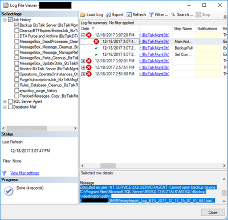The width and height of the screenshot is (228, 220).
Task: Click the Load Log folder icon
Action: coord(83,15)
